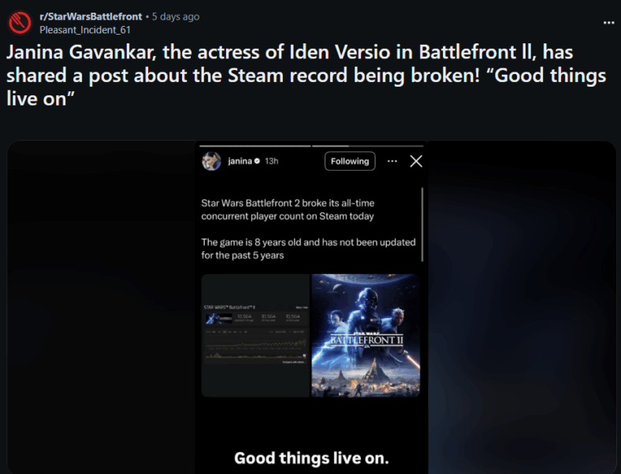
Task: Open the post titled Janina Gavankar
Action: coord(306,75)
